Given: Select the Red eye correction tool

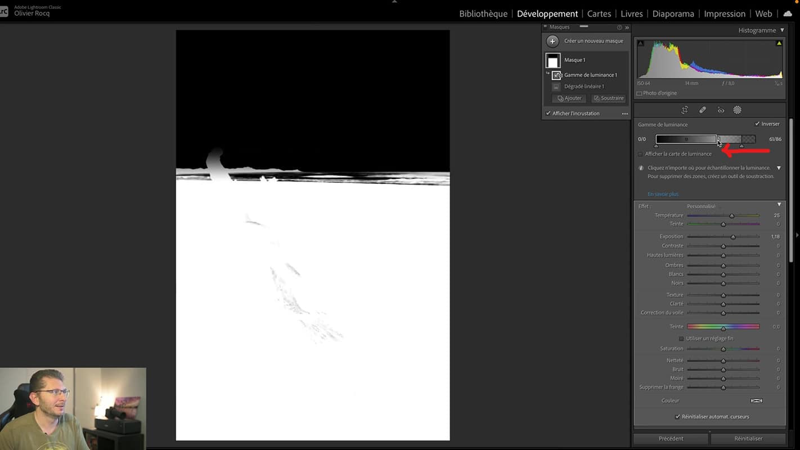Looking at the screenshot, I should 721,110.
